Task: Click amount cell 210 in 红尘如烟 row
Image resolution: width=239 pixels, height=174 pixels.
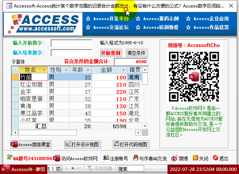Action: point(109,84)
